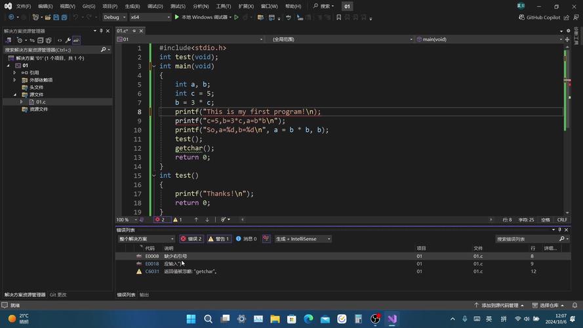Image resolution: width=583 pixels, height=328 pixels.
Task: Close the 01.c editor tab
Action: [141, 31]
